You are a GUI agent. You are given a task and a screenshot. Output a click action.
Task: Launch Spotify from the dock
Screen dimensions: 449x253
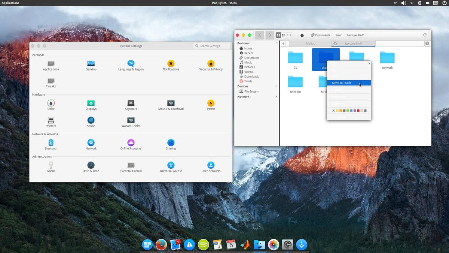point(203,245)
